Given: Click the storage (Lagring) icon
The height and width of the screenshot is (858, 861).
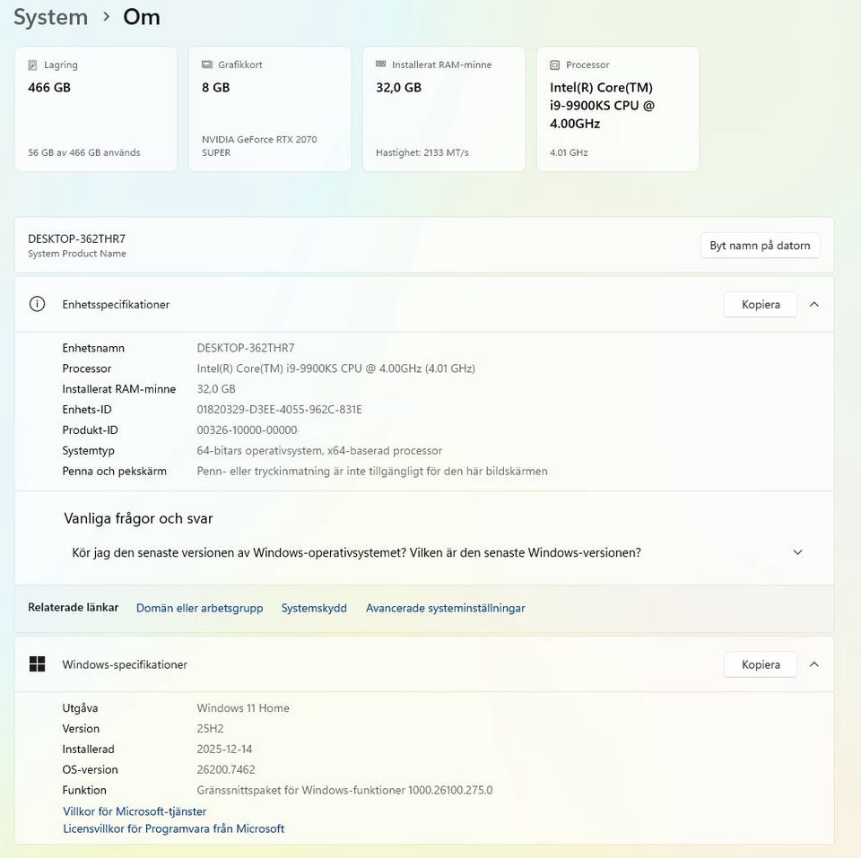Looking at the screenshot, I should (33, 65).
